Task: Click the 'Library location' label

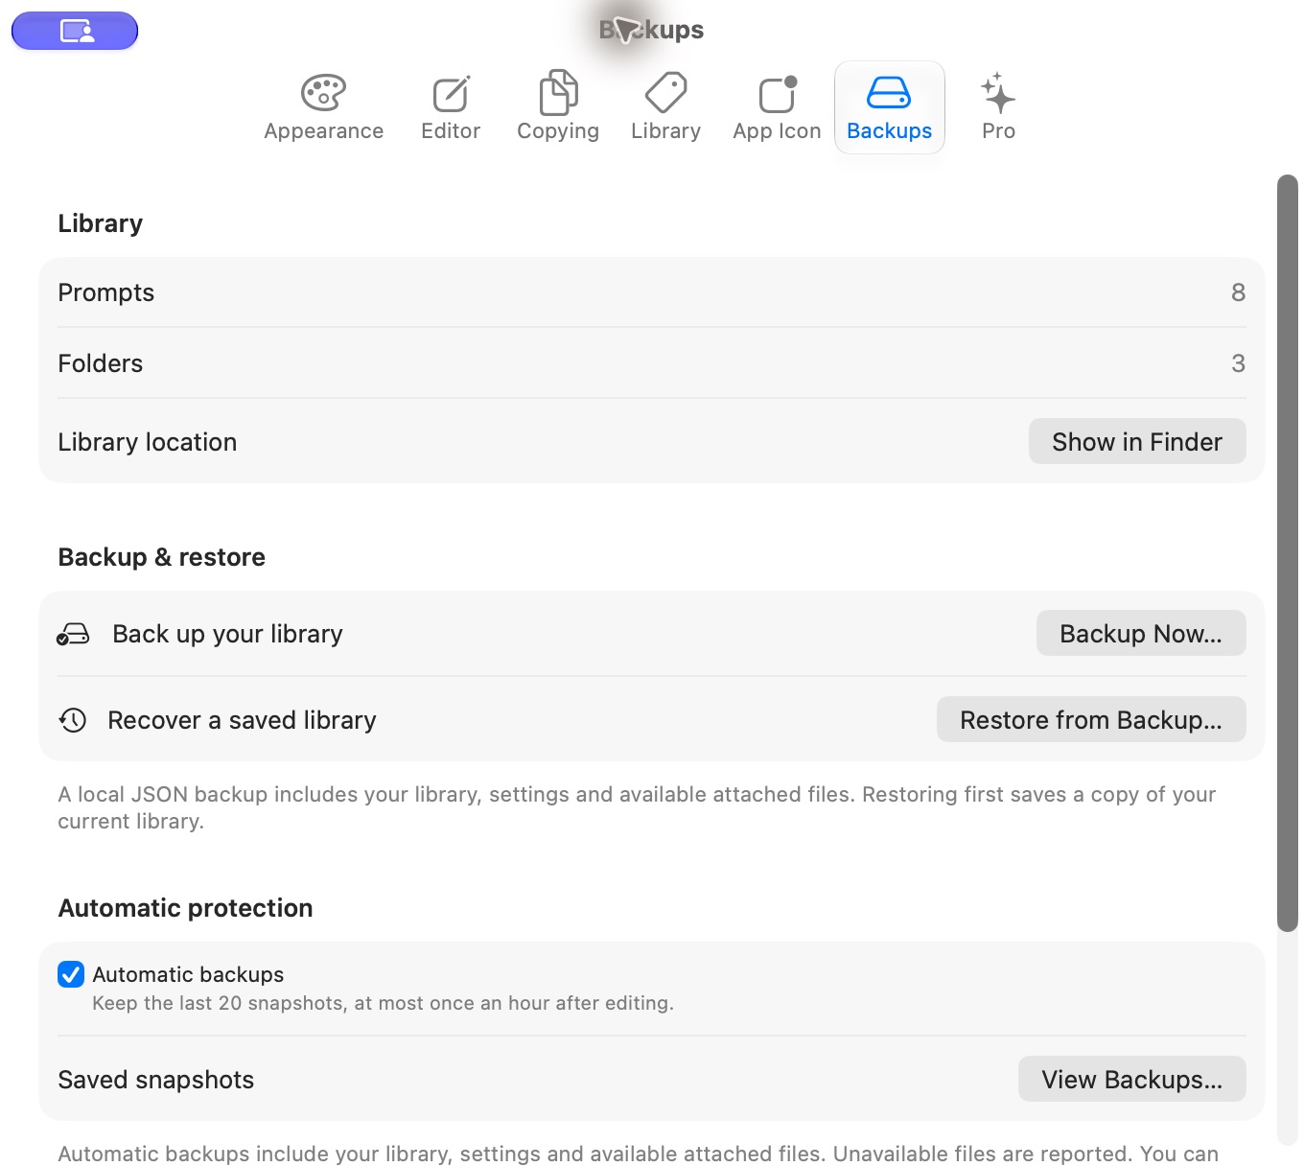Action: click(x=148, y=442)
